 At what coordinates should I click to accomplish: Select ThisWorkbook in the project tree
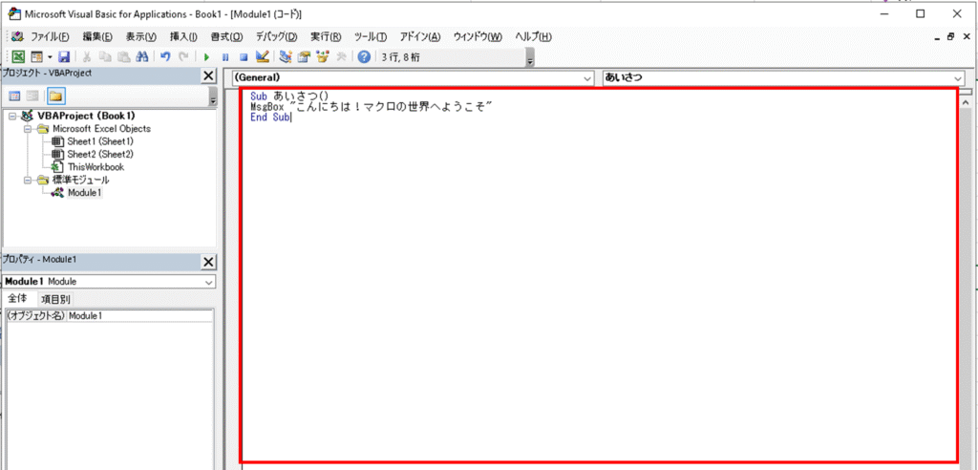[96, 167]
